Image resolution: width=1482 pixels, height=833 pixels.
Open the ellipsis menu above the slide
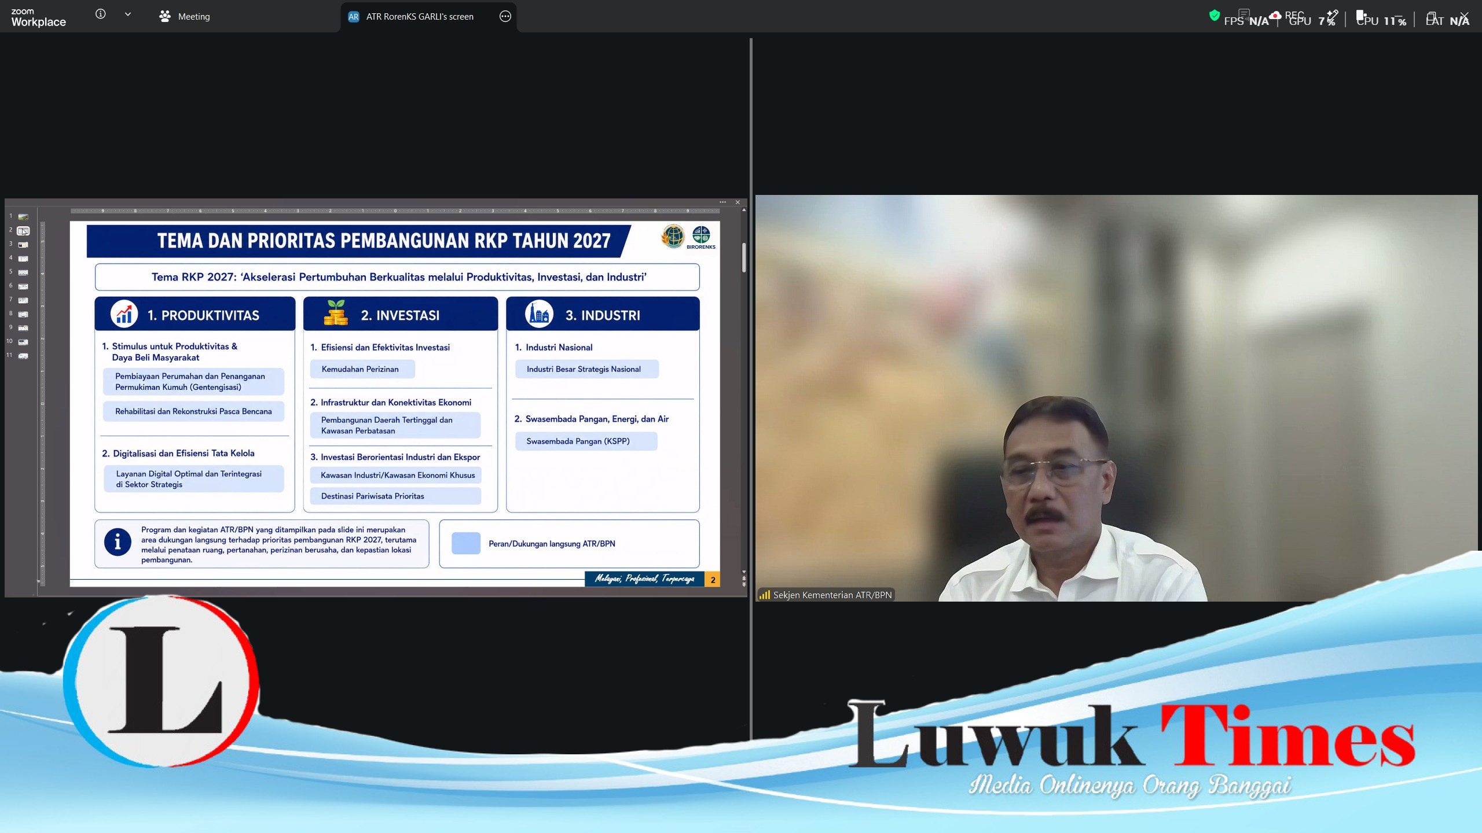click(723, 202)
